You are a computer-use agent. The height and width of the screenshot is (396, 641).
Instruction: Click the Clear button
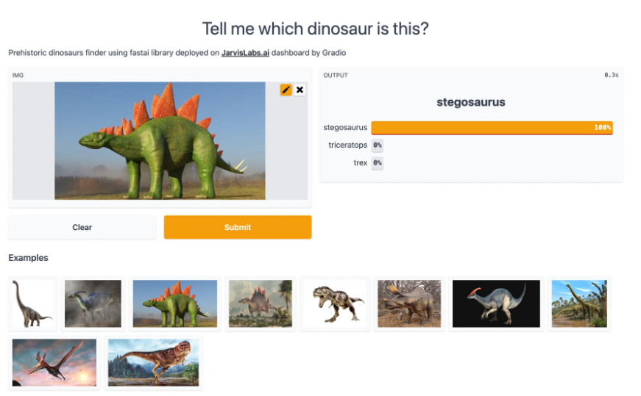[x=82, y=228]
